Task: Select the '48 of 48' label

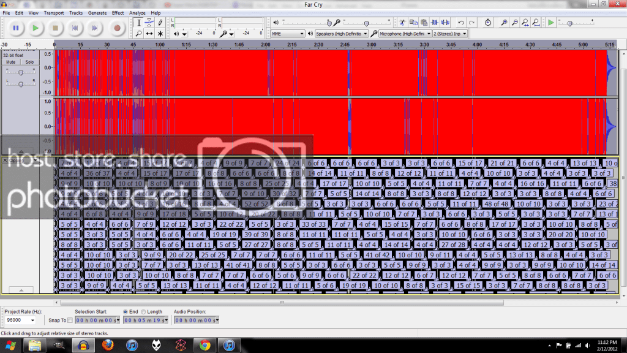Action: pos(496,203)
